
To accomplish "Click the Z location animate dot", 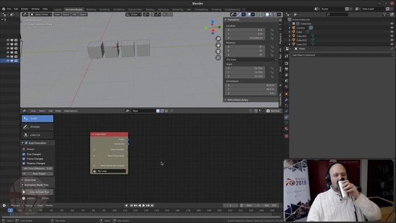I will pyautogui.click(x=272, y=38).
